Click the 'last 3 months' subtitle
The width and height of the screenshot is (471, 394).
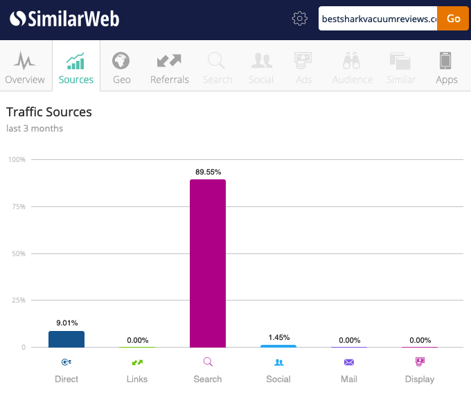(x=35, y=128)
